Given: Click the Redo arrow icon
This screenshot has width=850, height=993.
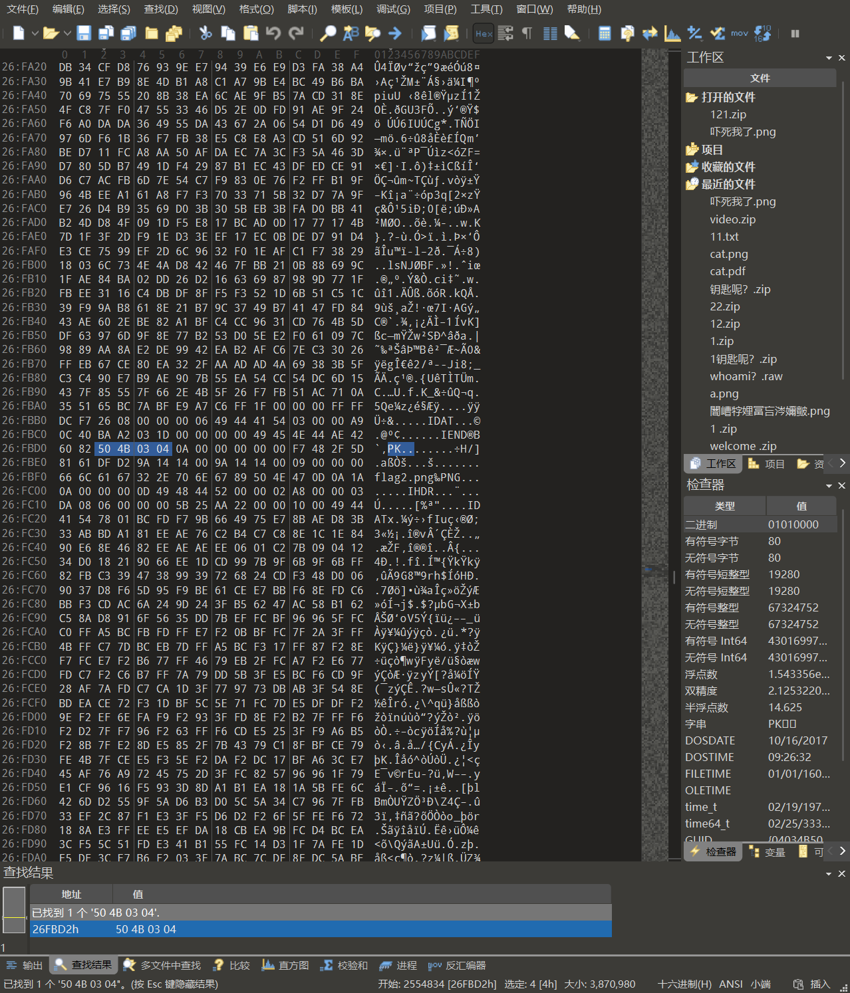Looking at the screenshot, I should [296, 33].
